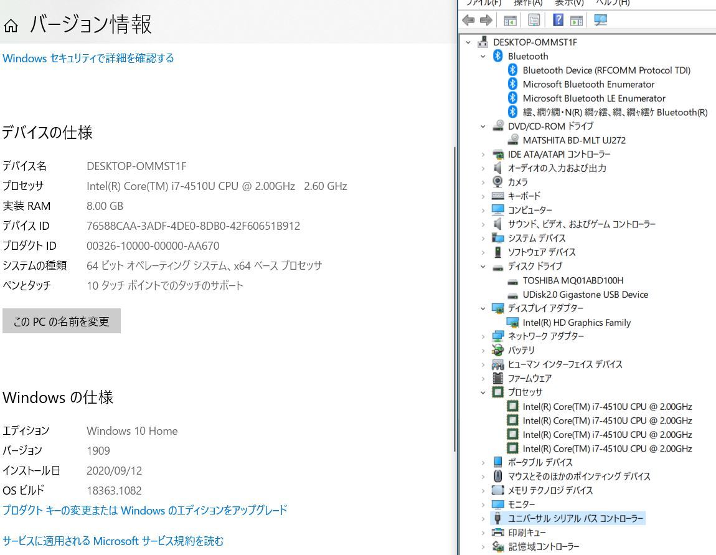
Task: Click the マウスとそのほかのポインティング デバイス mouse icon
Action: tap(497, 476)
